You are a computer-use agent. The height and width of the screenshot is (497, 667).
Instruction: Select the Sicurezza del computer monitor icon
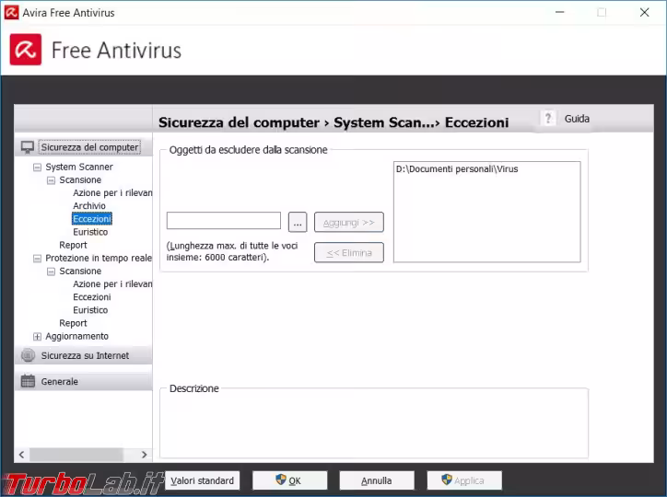click(x=28, y=147)
